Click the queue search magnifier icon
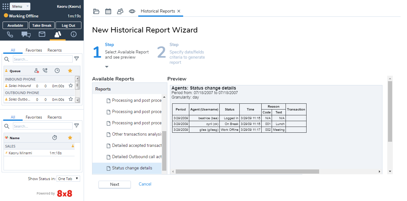This screenshot has height=201, width=407. point(7,59)
